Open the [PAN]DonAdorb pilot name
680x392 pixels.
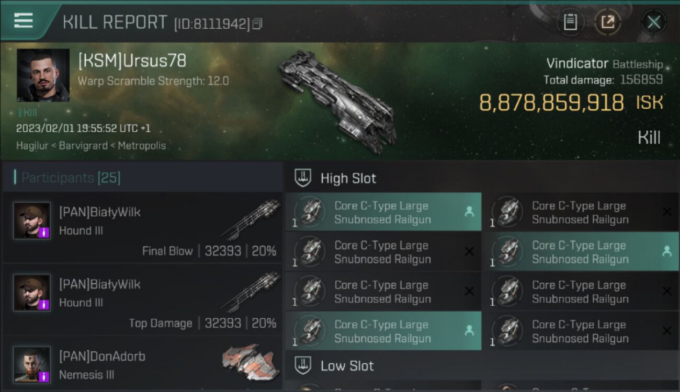point(102,356)
